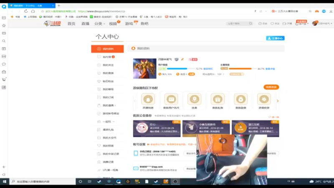Open the 分类 dropdown in the top nav
Screen dimensions: 334x188
(99, 24)
